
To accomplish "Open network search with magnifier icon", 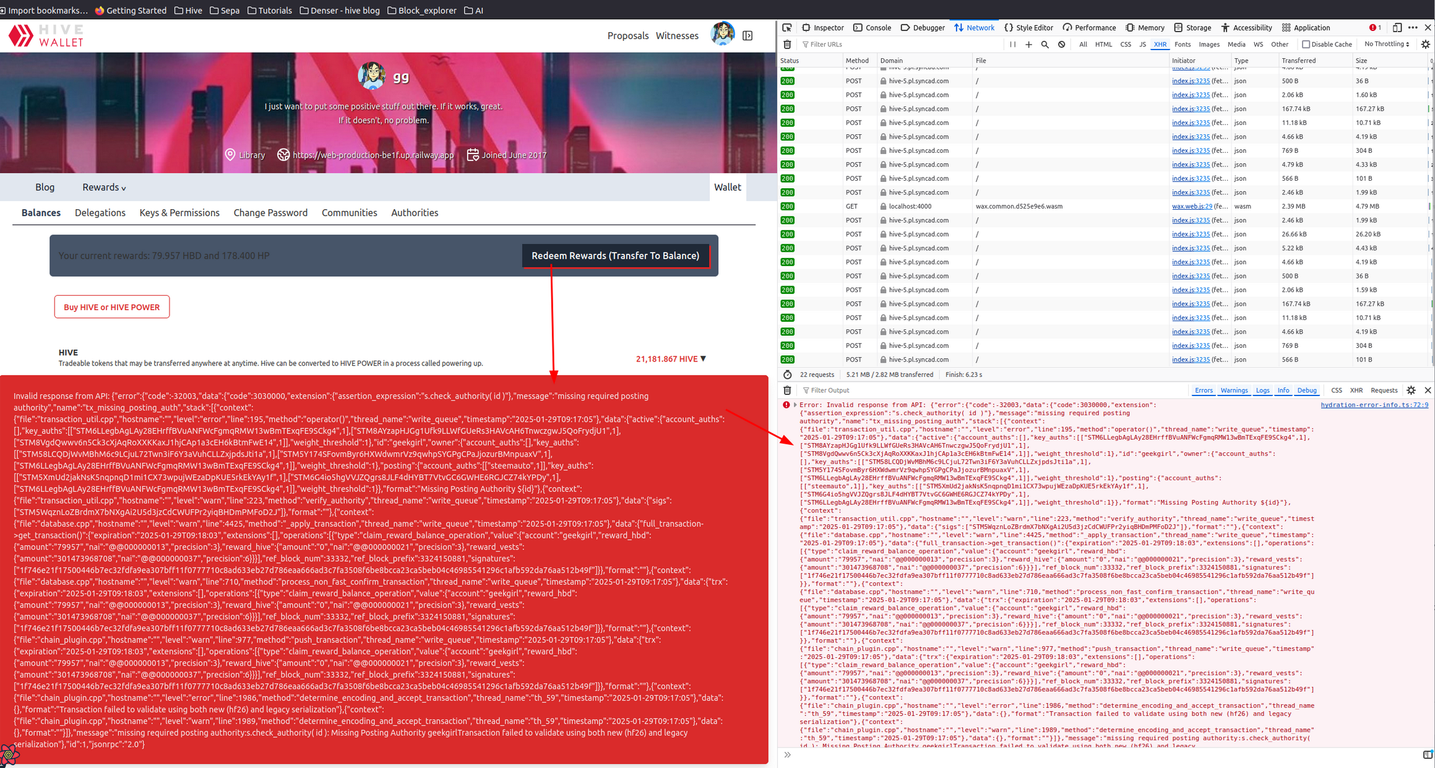I will pyautogui.click(x=1045, y=45).
